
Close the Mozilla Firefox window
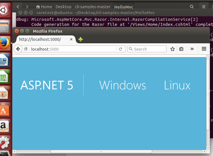click(x=17, y=31)
